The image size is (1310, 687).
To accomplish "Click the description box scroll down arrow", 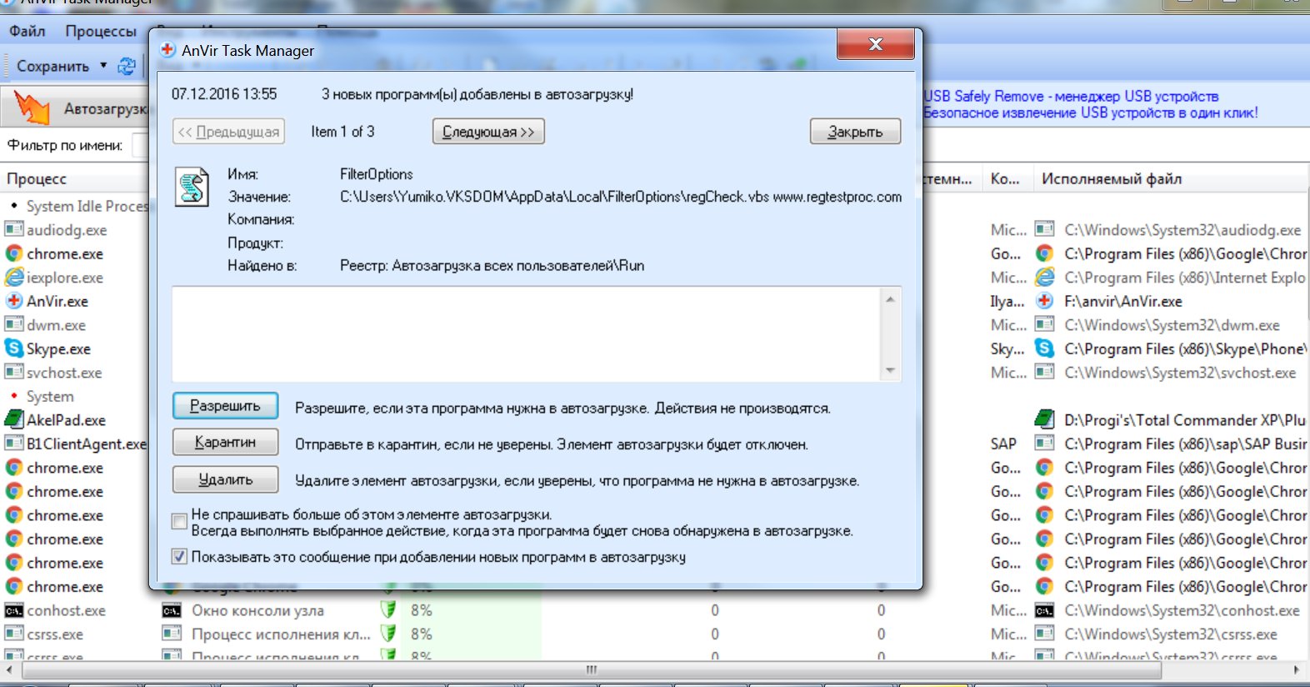I will pyautogui.click(x=890, y=370).
